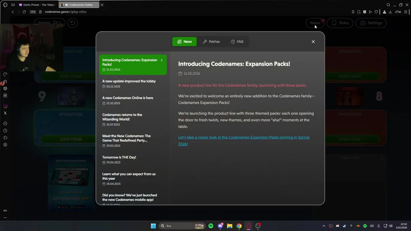The height and width of the screenshot is (231, 411).
Task: Open 'A new Codenames Online is here' article
Action: (x=133, y=100)
